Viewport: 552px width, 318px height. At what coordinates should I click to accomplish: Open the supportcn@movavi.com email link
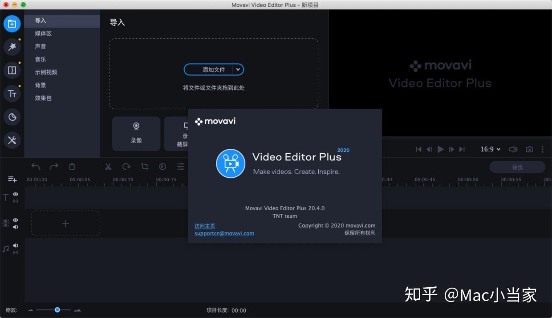tap(224, 233)
